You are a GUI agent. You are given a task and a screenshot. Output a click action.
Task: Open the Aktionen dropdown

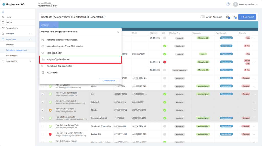pyautogui.click(x=49, y=25)
